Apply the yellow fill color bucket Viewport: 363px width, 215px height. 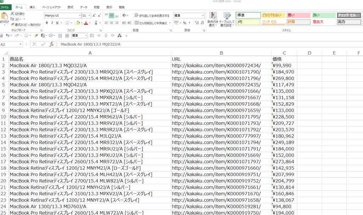tap(78, 23)
